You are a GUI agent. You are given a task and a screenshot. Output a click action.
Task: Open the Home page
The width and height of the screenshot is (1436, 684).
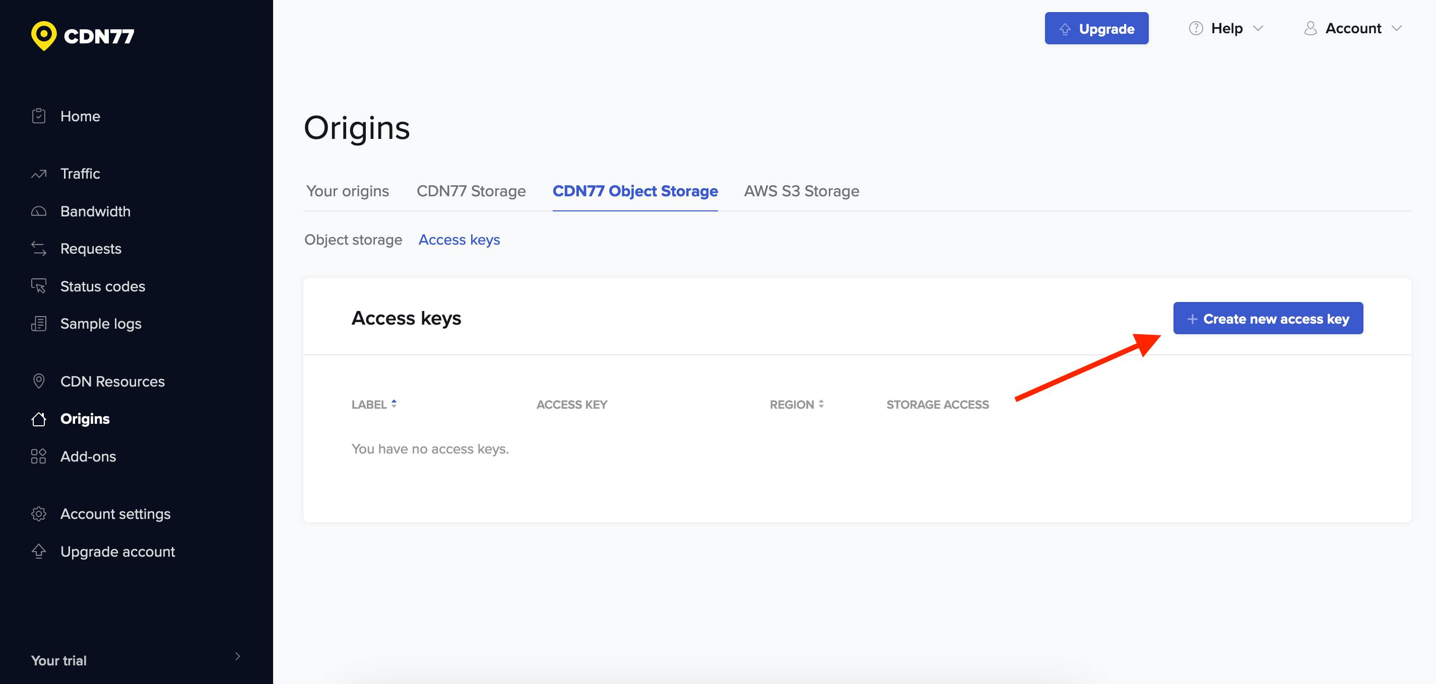point(80,116)
